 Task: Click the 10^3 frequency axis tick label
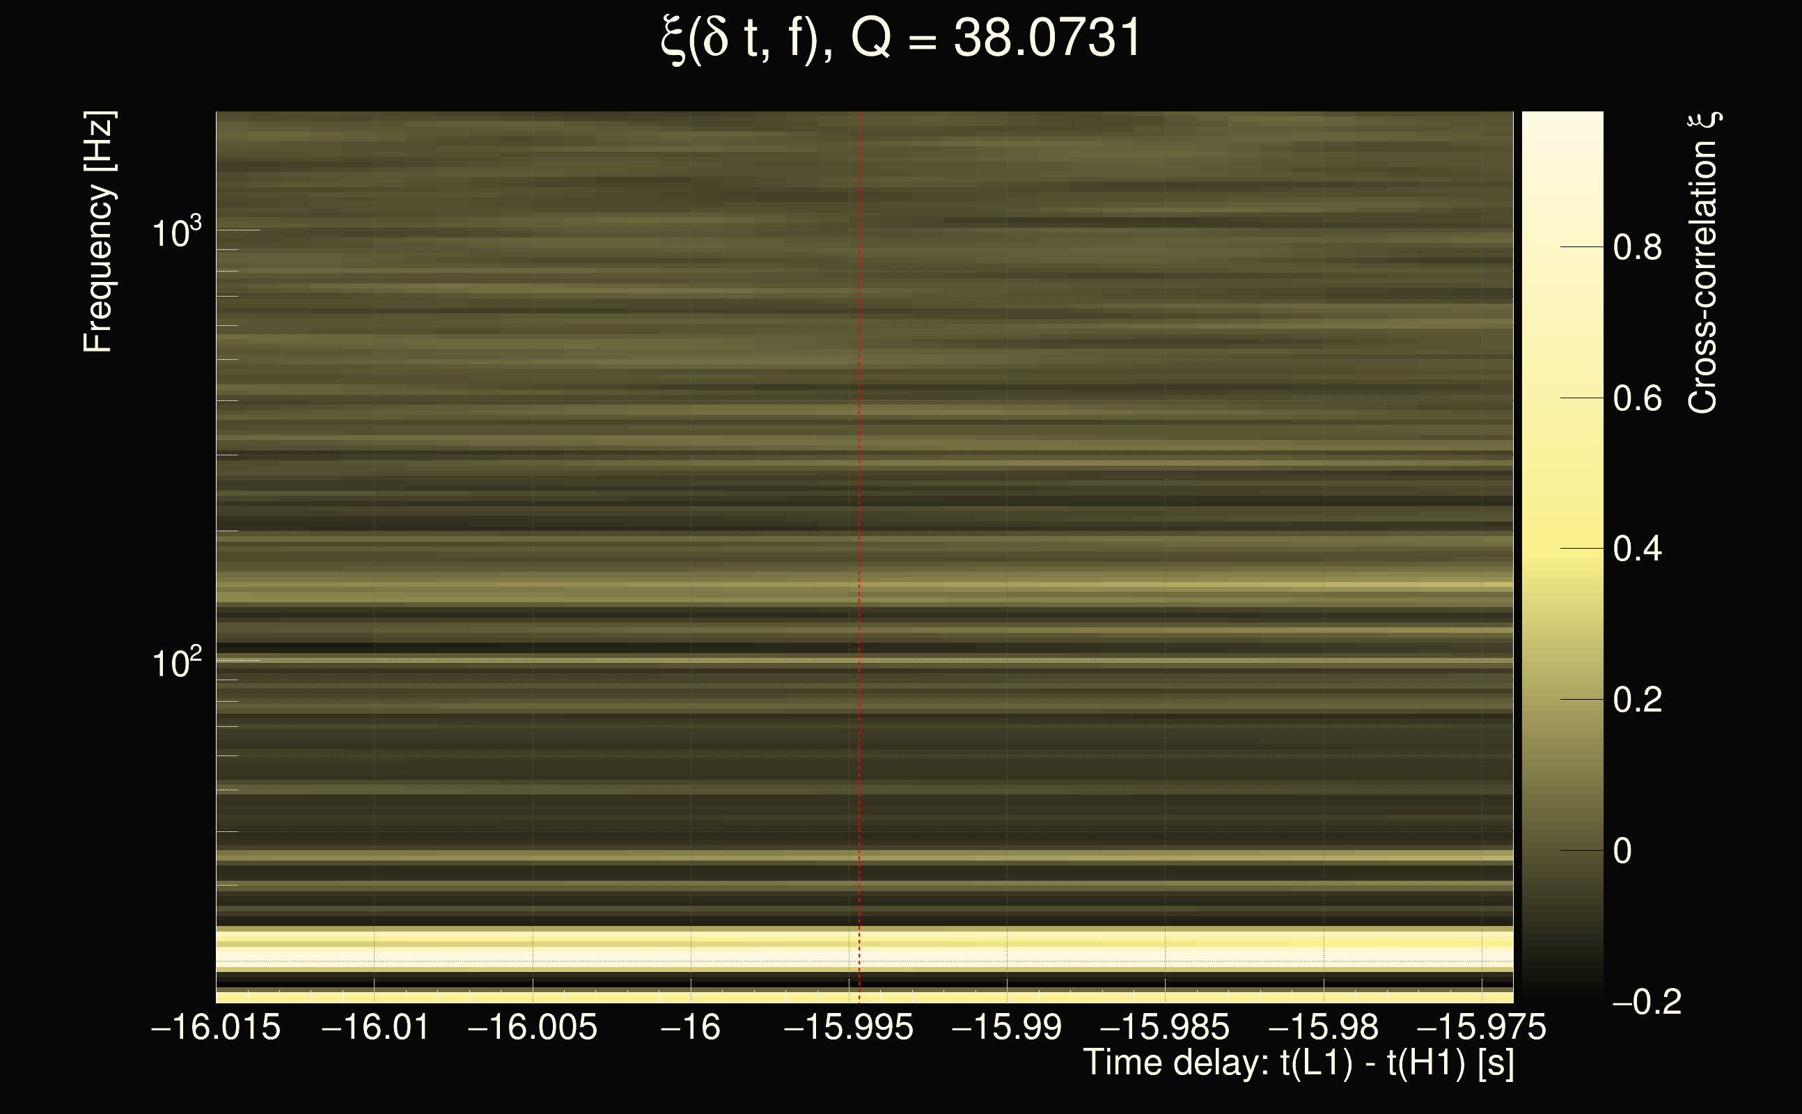click(176, 233)
